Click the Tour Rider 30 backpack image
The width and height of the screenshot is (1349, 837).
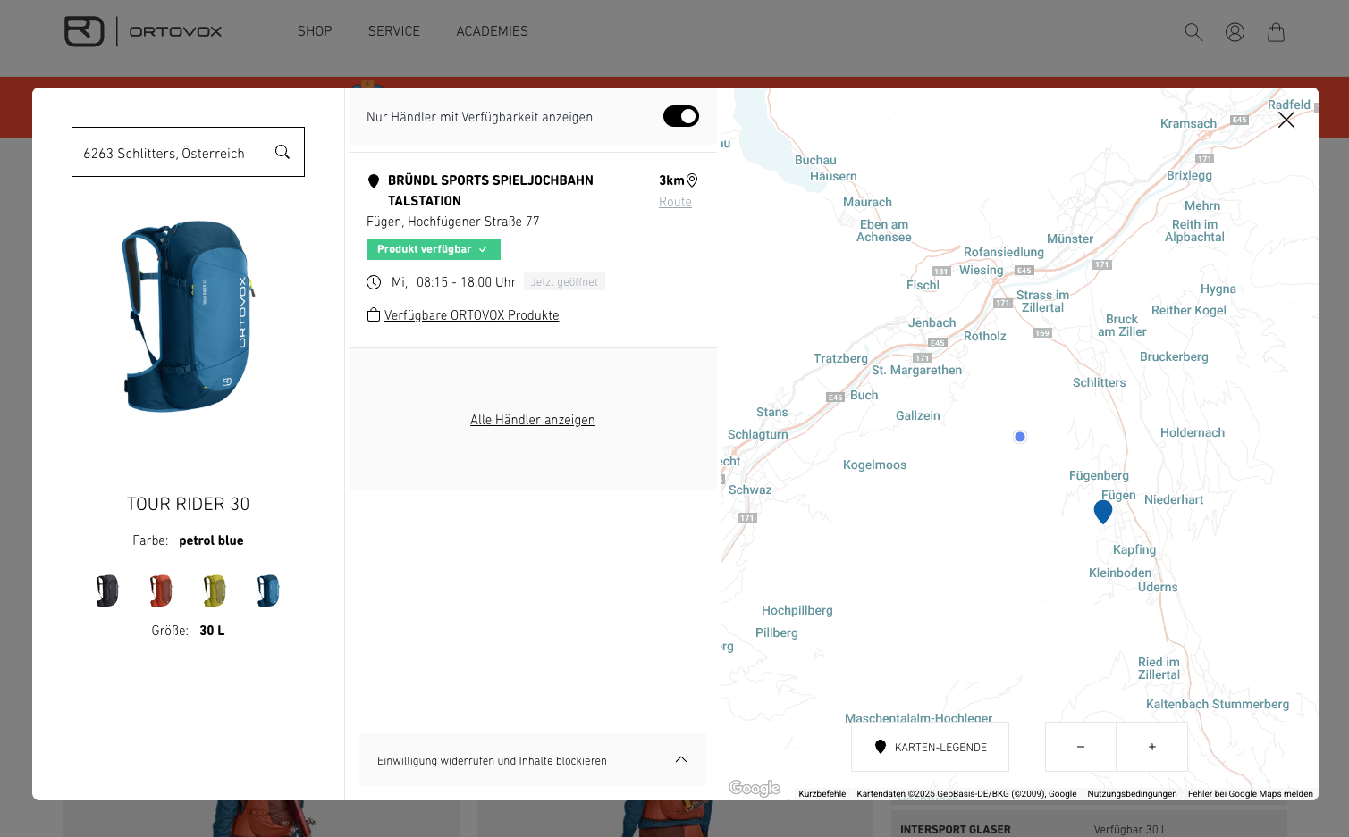tap(188, 316)
